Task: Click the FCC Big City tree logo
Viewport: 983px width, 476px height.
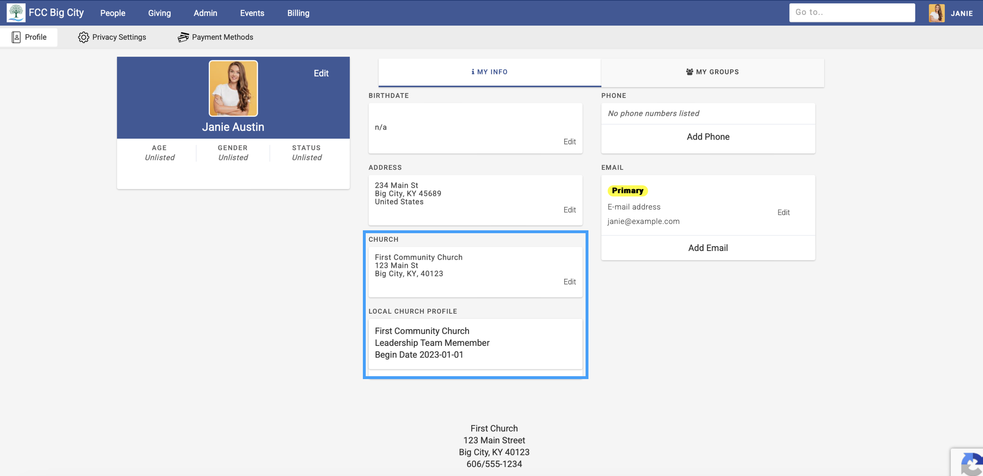Action: coord(16,12)
